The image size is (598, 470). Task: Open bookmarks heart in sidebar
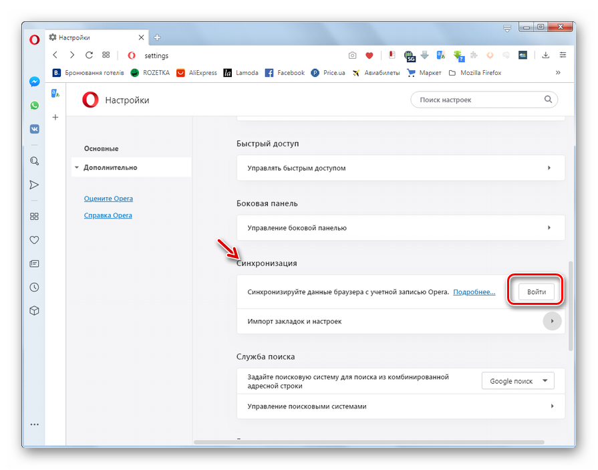tap(34, 240)
